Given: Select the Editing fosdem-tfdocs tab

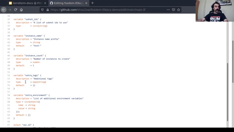Looking at the screenshot, I should click(69, 3).
